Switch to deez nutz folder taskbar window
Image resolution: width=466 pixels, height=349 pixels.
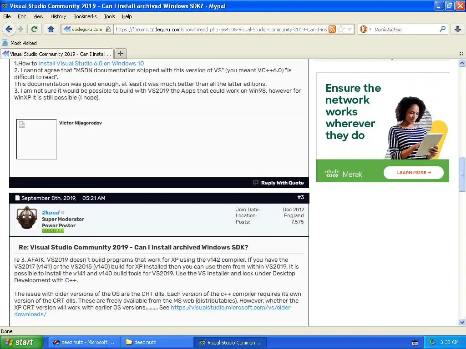[x=157, y=342]
